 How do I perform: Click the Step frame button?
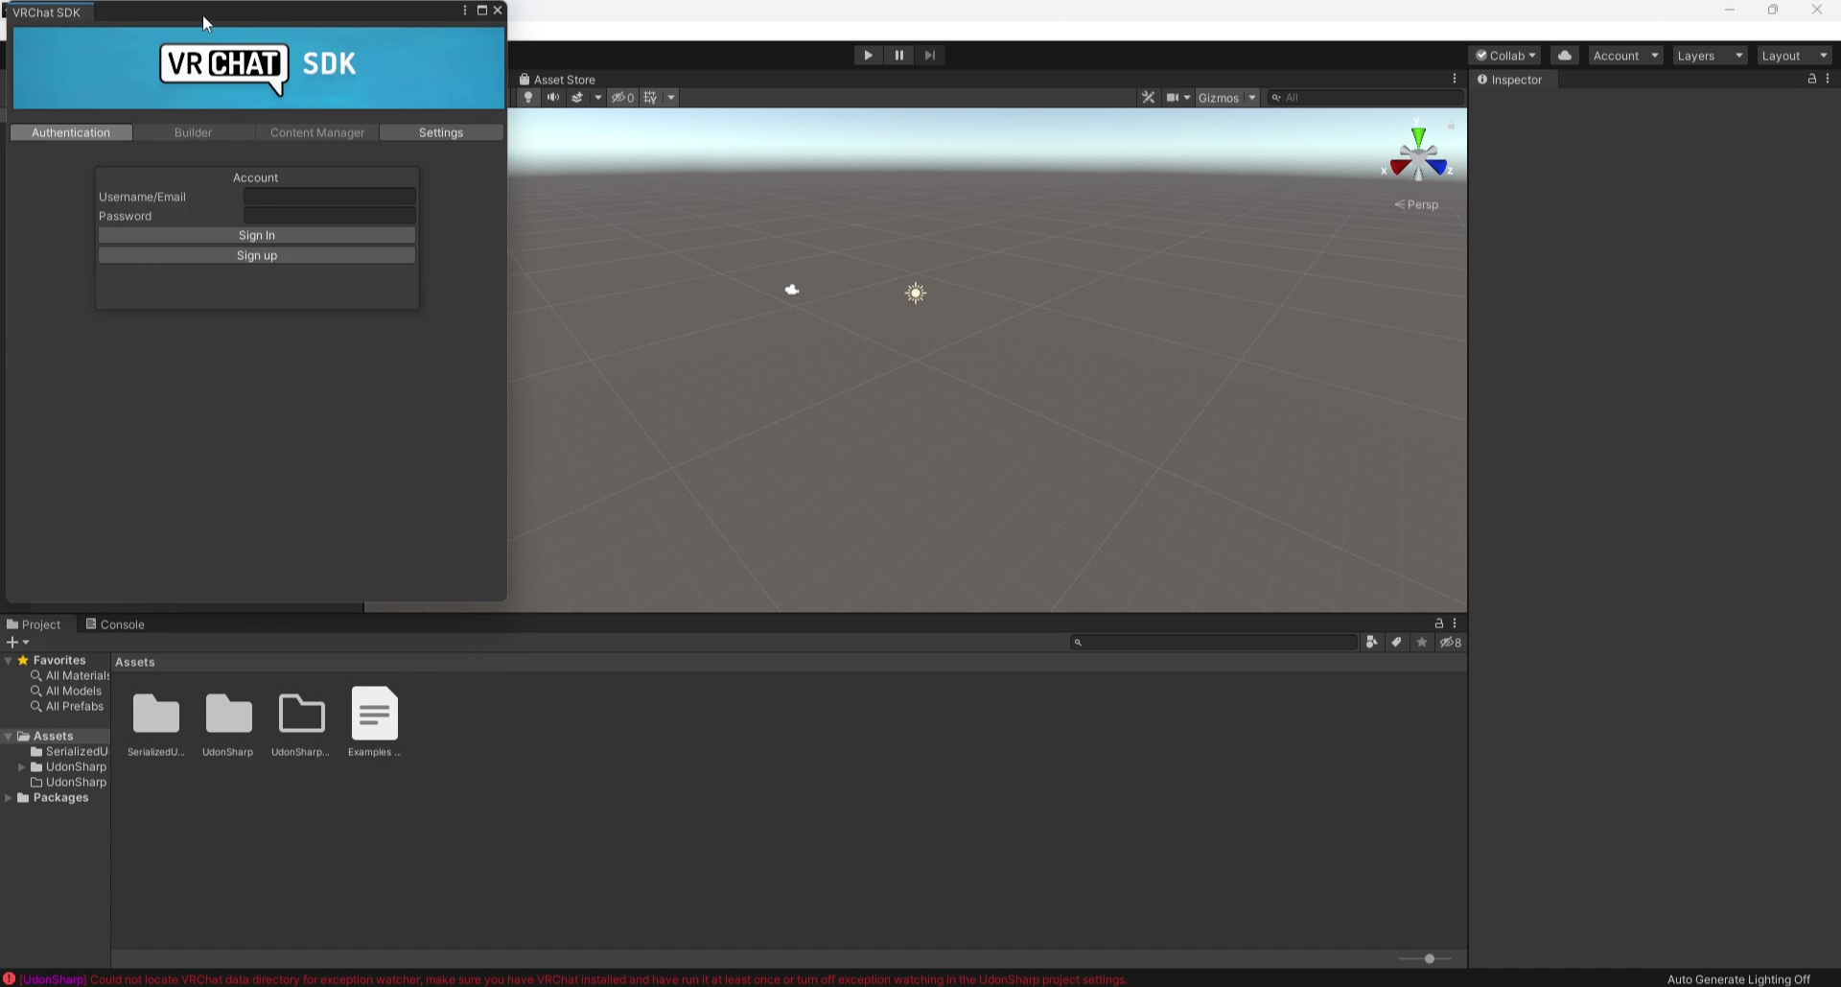930,56
